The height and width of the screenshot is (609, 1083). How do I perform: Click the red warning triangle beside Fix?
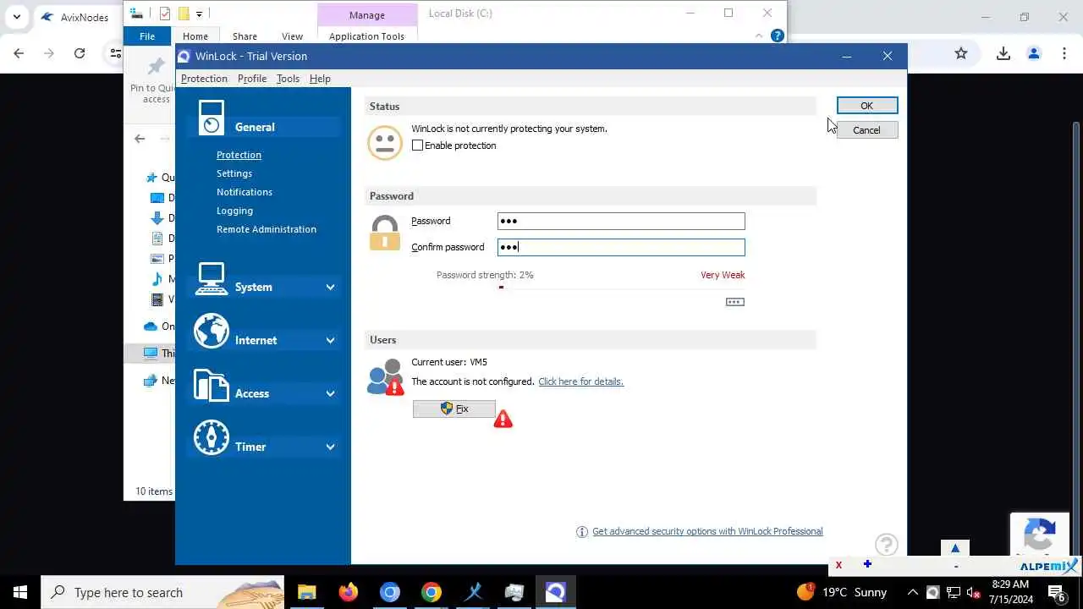503,419
